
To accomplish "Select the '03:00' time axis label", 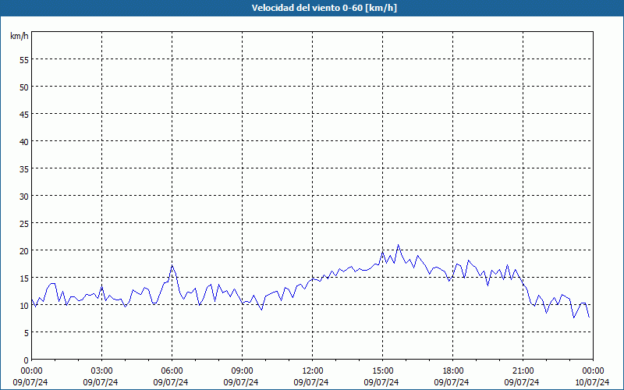I will click(x=102, y=371).
